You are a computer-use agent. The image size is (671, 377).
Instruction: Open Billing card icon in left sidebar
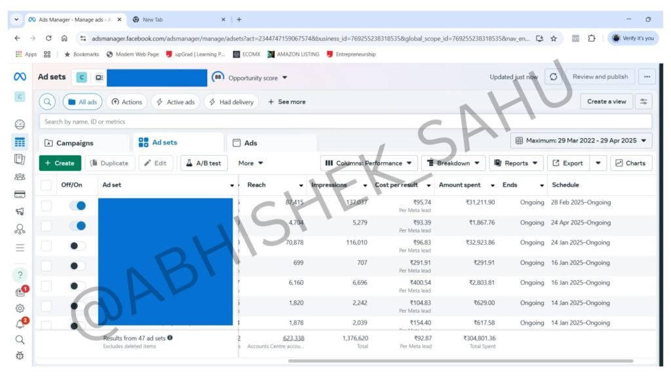click(x=20, y=194)
